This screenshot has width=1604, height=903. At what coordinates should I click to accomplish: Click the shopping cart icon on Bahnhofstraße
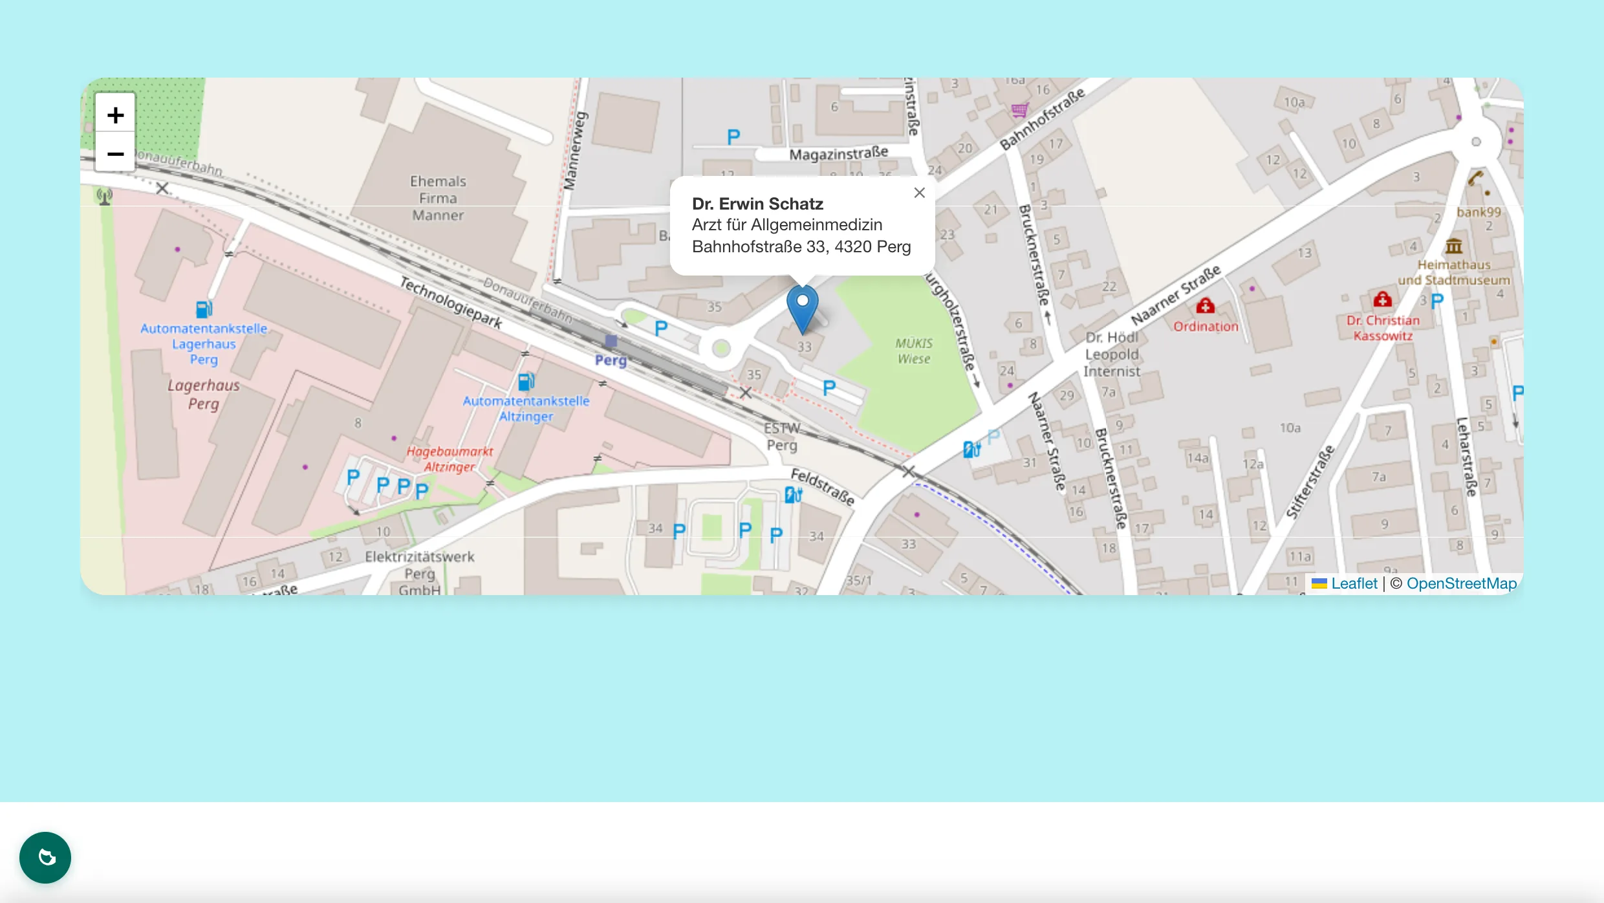point(1019,110)
